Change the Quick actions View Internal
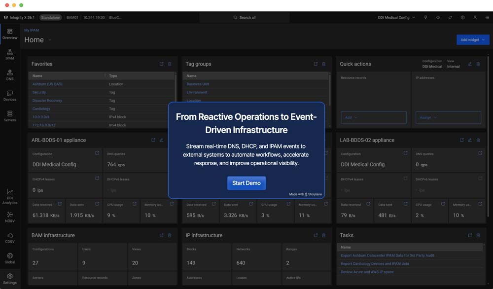This screenshot has width=493, height=289. point(453,67)
